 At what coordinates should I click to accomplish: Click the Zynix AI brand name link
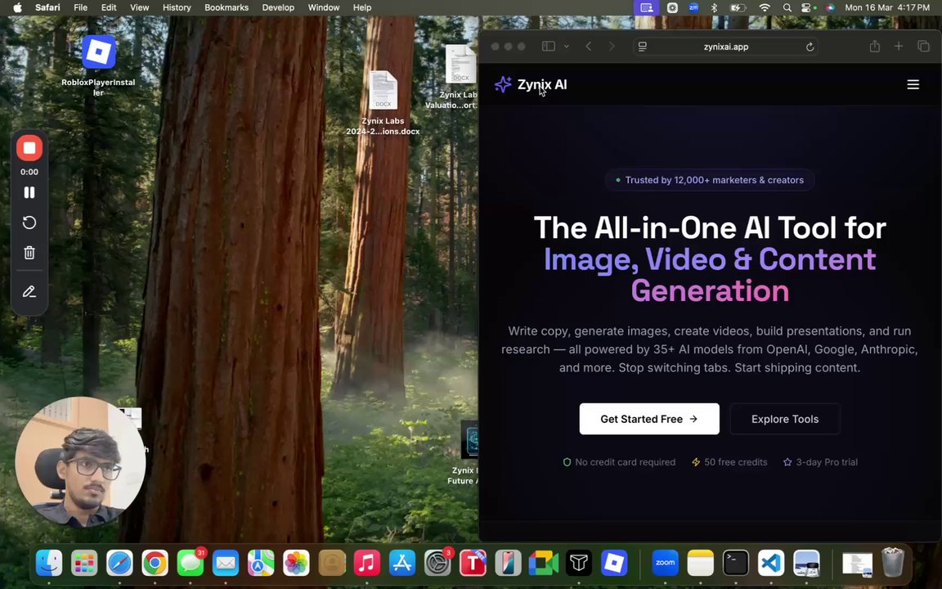(x=542, y=84)
